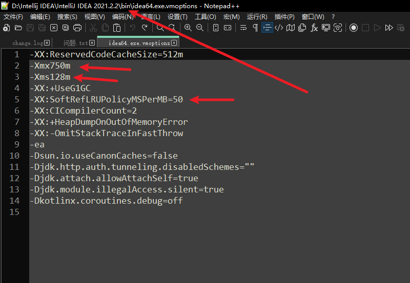This screenshot has width=410, height=283.
Task: Close the change.log tab
Action: [47, 43]
